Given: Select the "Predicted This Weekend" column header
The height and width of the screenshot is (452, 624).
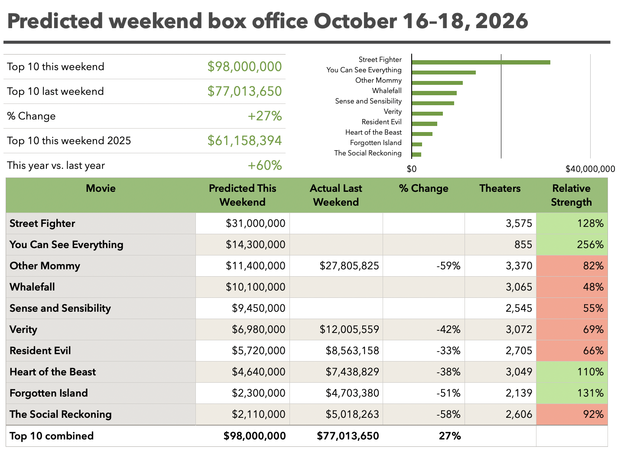Looking at the screenshot, I should (x=243, y=195).
